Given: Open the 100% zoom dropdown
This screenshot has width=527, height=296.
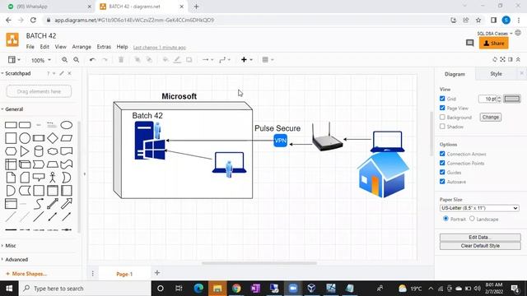Looking at the screenshot, I should click(x=41, y=60).
